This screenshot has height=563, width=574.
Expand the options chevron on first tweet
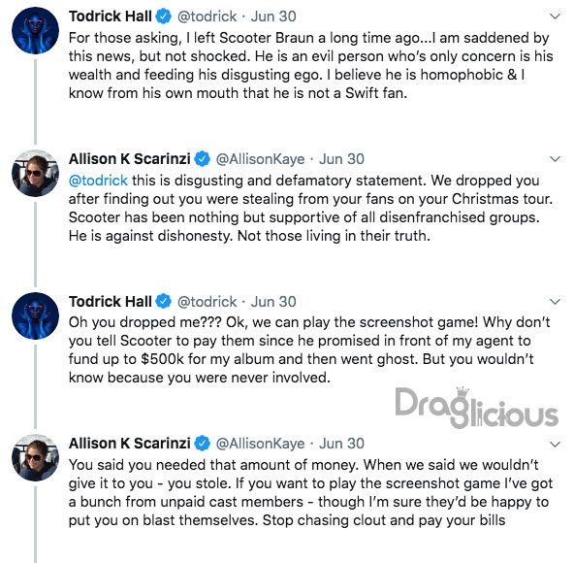[x=556, y=17]
